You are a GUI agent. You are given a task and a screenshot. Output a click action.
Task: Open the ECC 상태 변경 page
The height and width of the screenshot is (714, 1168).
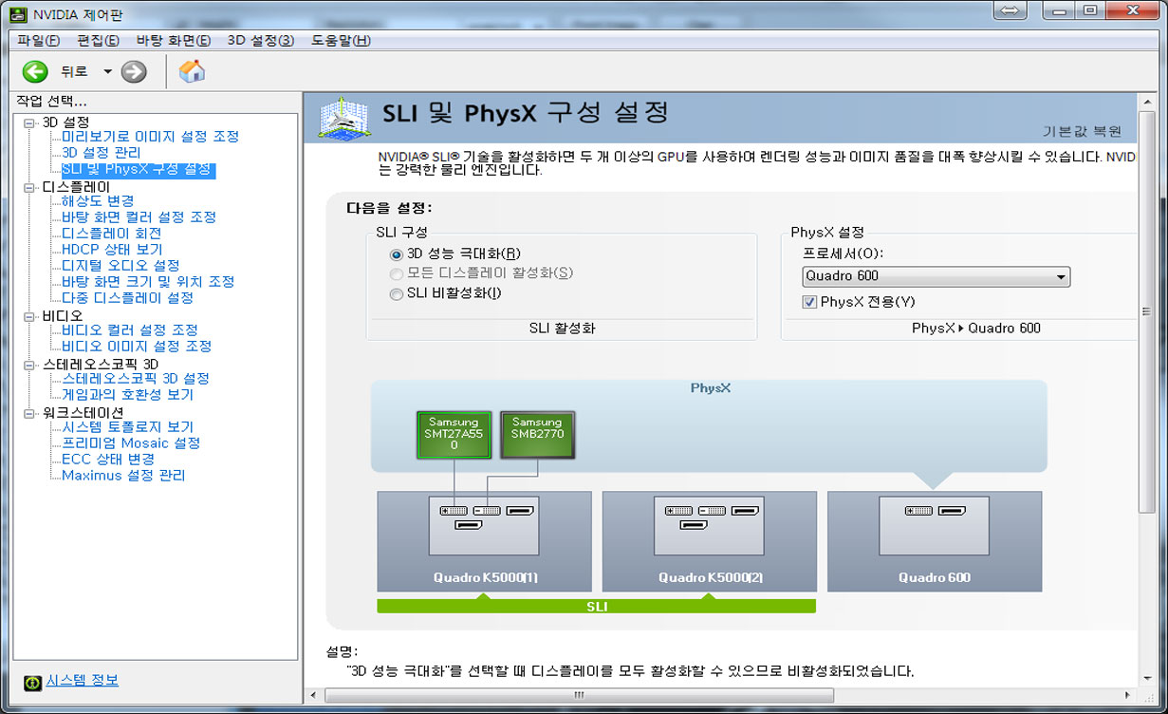107,460
